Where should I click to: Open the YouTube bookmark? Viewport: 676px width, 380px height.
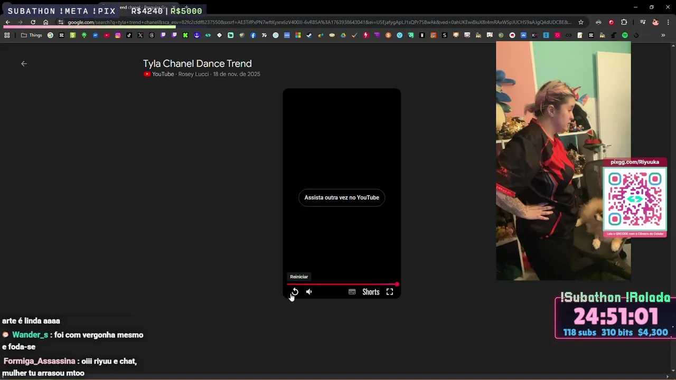pyautogui.click(x=107, y=35)
